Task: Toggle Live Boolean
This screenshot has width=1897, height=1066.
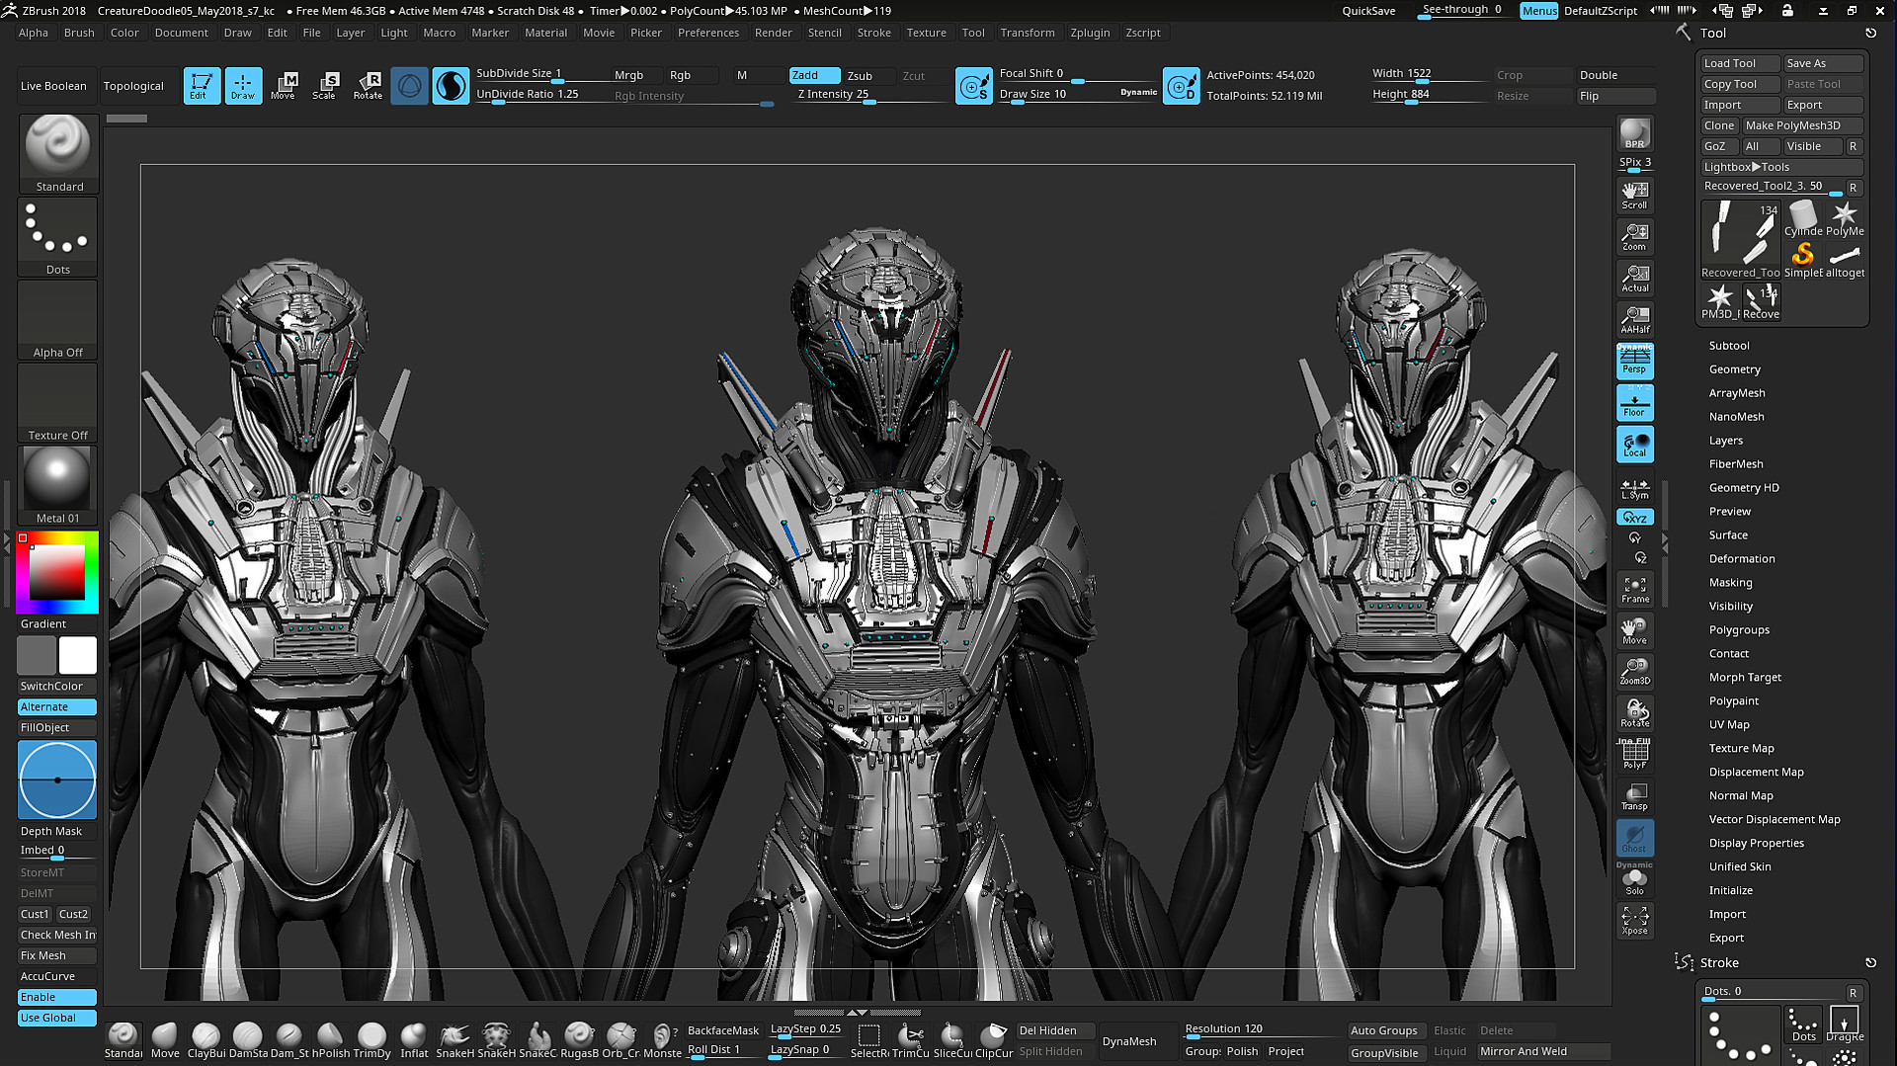Action: [53, 86]
